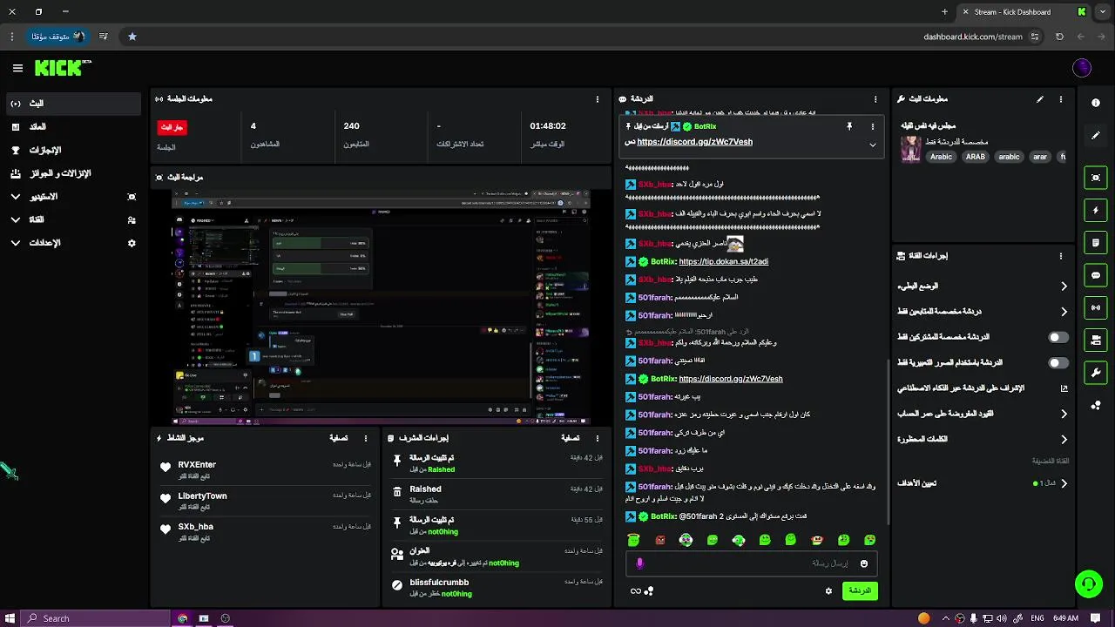
Task: Click تصفية filter in activity feed
Action: (x=339, y=438)
